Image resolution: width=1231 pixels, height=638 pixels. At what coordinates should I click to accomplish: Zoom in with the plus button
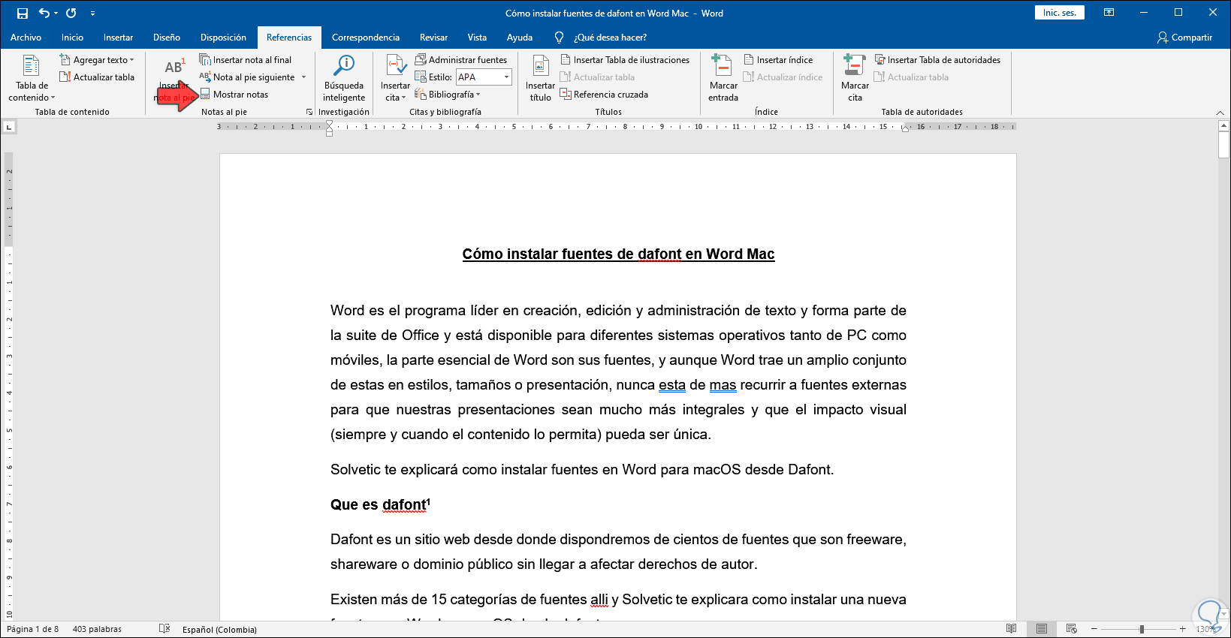[1183, 629]
